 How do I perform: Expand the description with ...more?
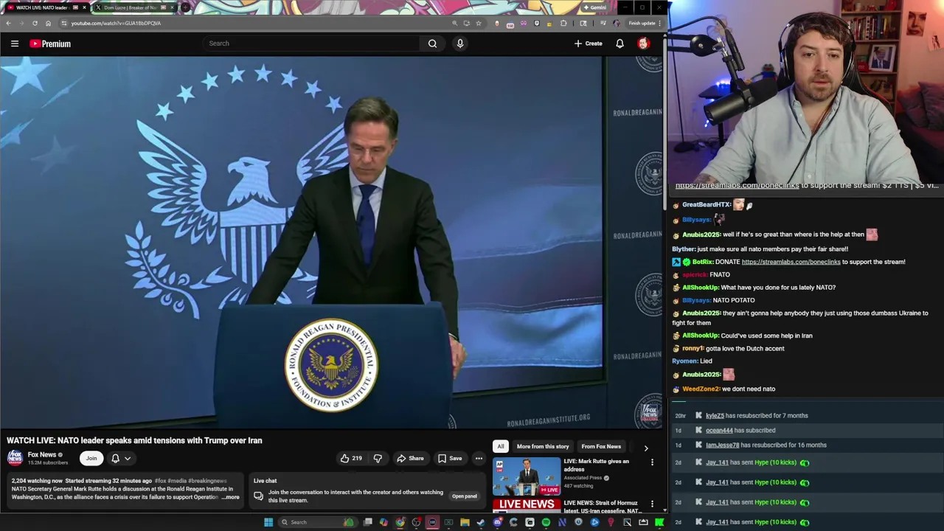(x=231, y=497)
